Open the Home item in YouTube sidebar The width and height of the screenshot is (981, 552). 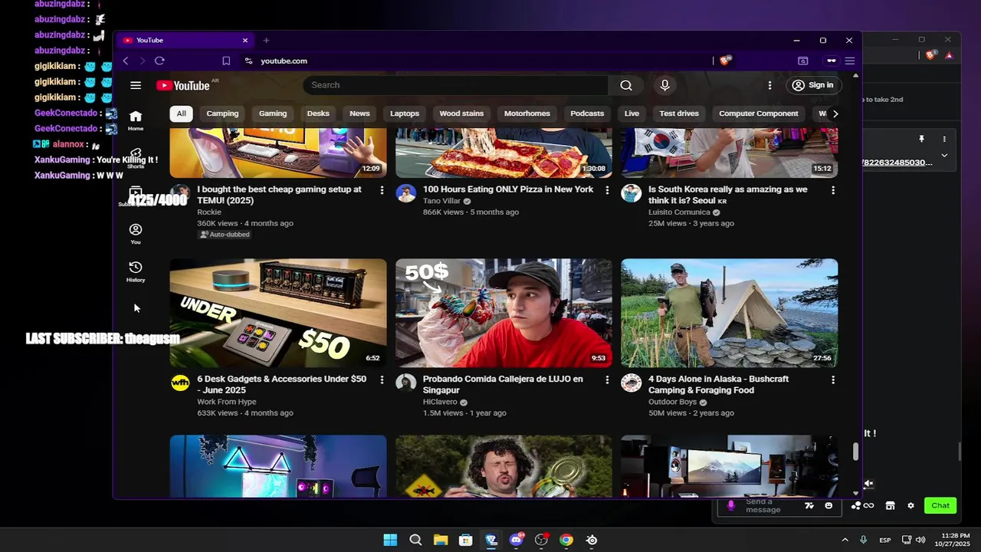tap(136, 120)
